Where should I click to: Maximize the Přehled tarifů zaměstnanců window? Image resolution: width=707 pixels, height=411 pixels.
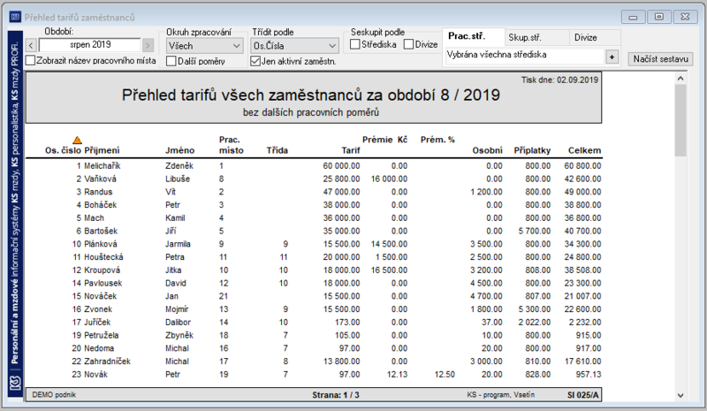click(x=659, y=17)
